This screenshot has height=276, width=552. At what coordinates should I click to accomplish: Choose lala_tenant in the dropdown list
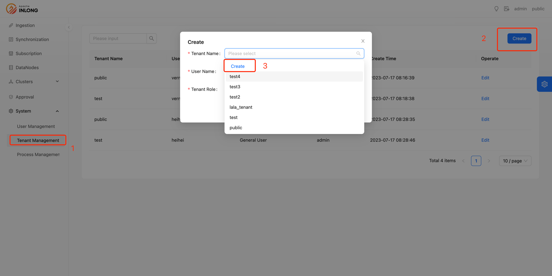[241, 107]
